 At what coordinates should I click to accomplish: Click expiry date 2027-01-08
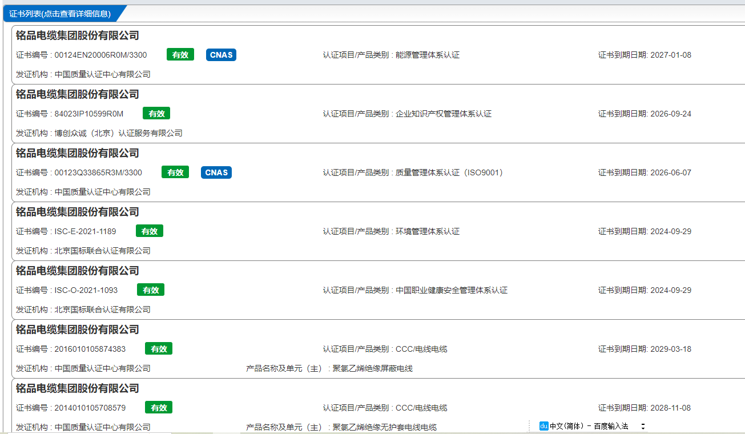click(671, 55)
